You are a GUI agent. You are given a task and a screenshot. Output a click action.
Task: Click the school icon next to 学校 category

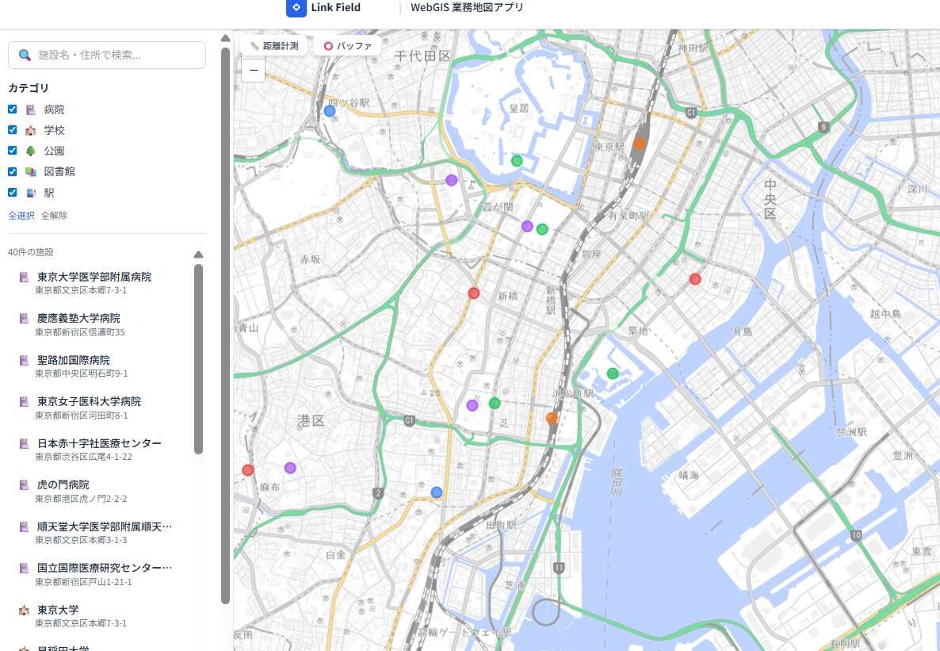click(x=31, y=130)
